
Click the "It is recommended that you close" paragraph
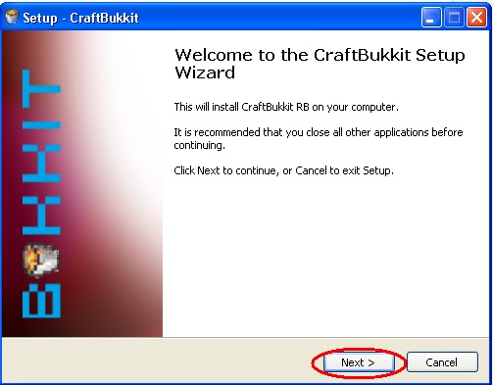319,138
